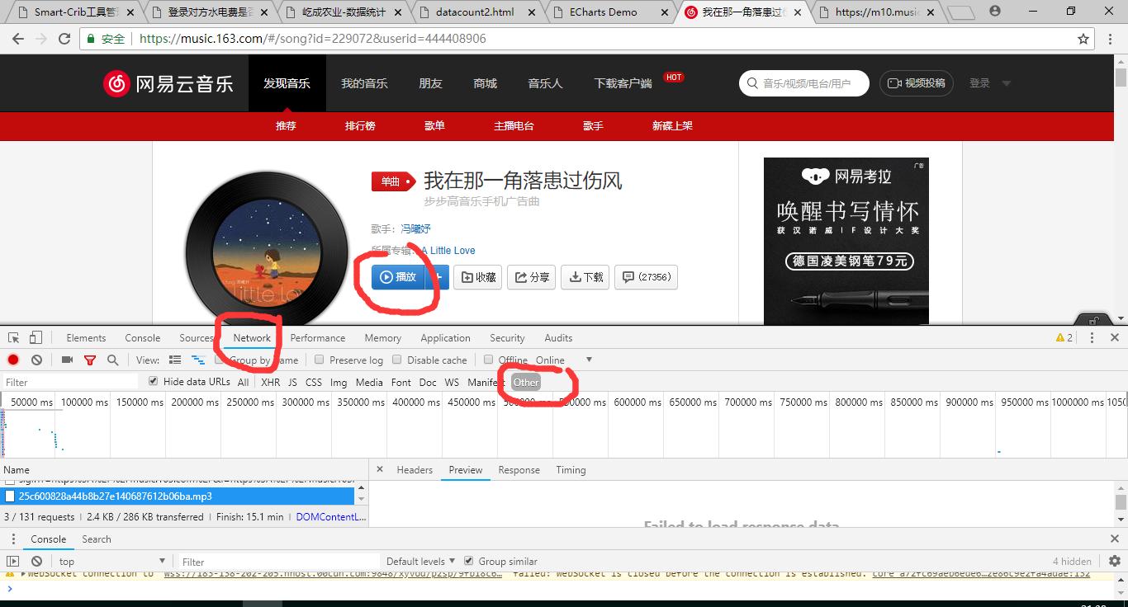Clear the console messages
The width and height of the screenshot is (1128, 607).
35,561
